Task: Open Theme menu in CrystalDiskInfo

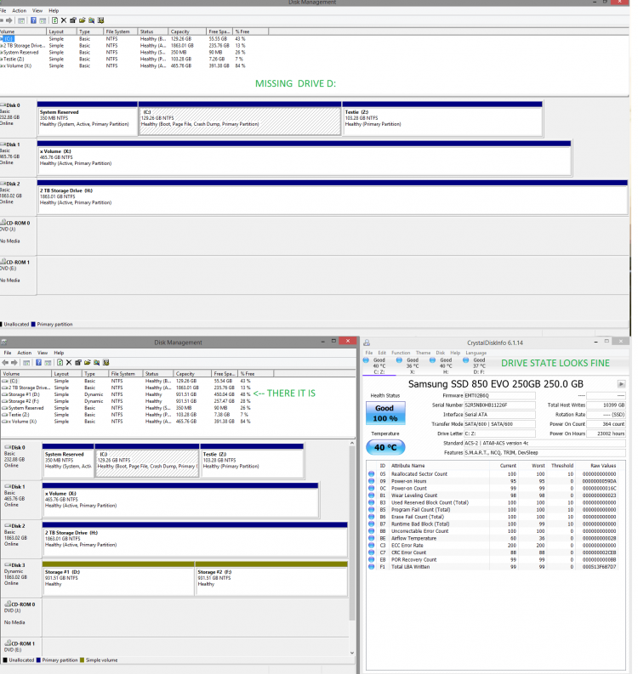Action: click(423, 353)
